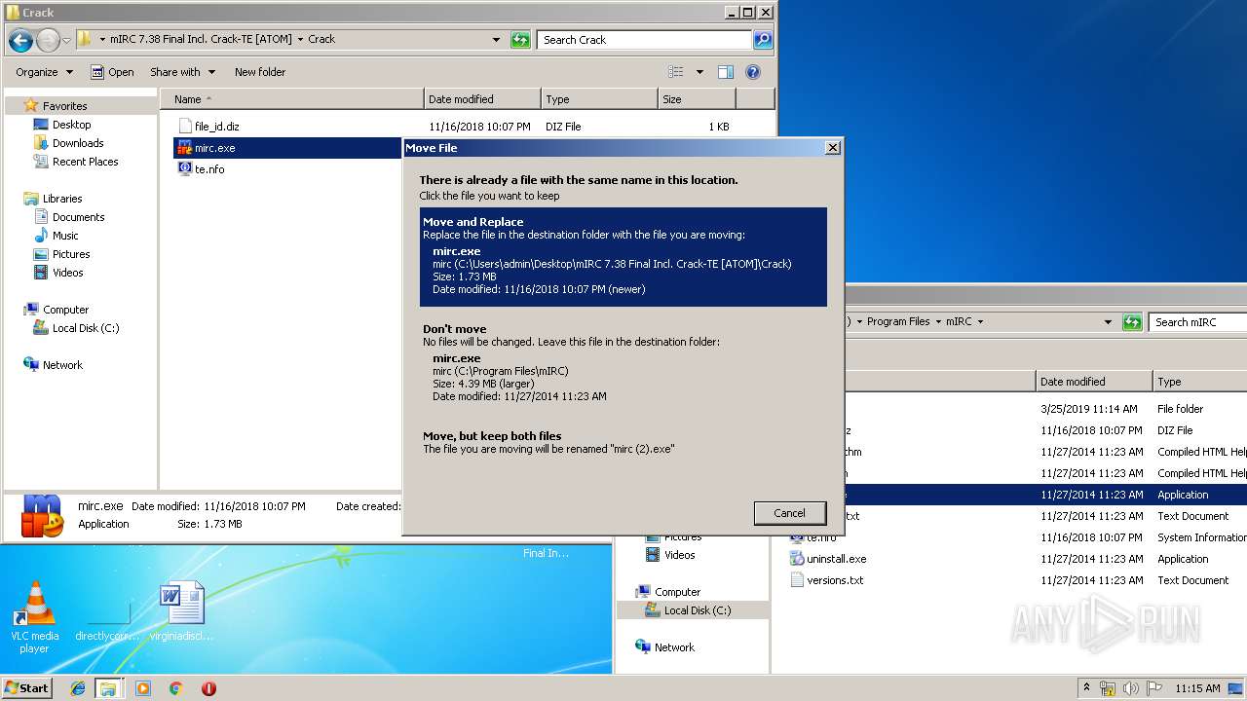Open Windows Explorer taskbar icon

coord(108,688)
